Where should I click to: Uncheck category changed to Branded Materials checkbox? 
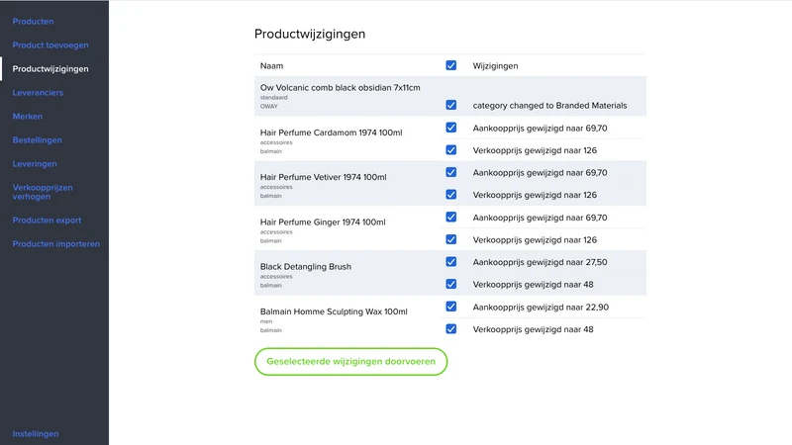pos(451,105)
